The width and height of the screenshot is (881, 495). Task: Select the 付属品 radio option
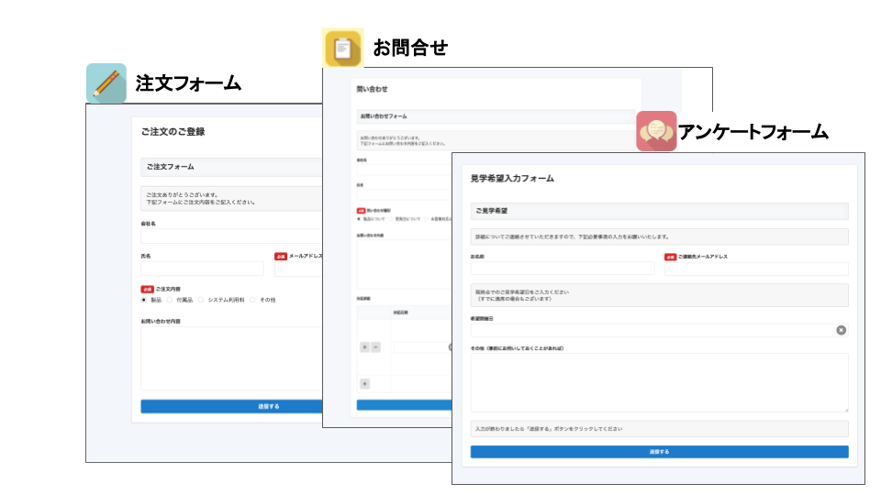tap(169, 300)
